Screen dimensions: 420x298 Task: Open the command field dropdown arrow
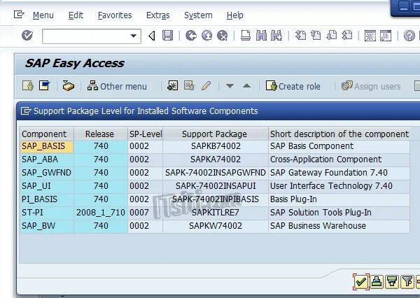[x=134, y=36]
